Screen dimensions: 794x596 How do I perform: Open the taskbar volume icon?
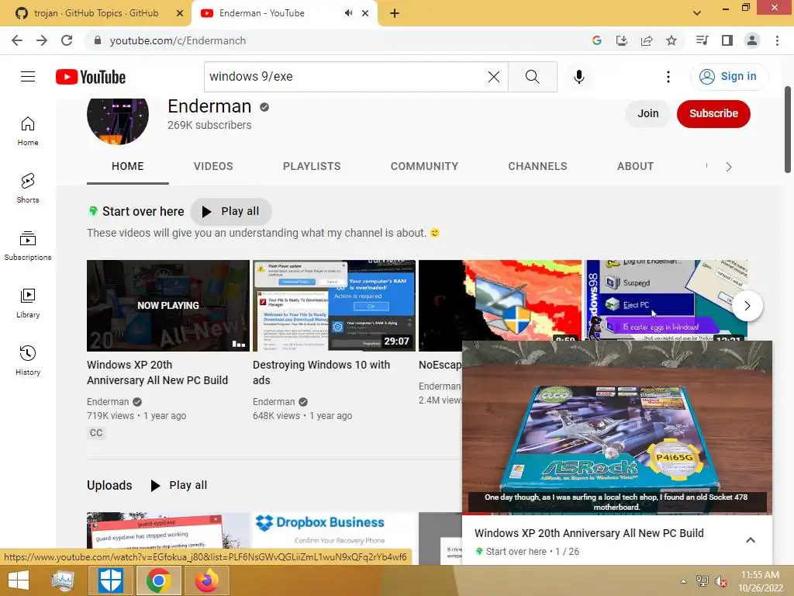pyautogui.click(x=720, y=581)
